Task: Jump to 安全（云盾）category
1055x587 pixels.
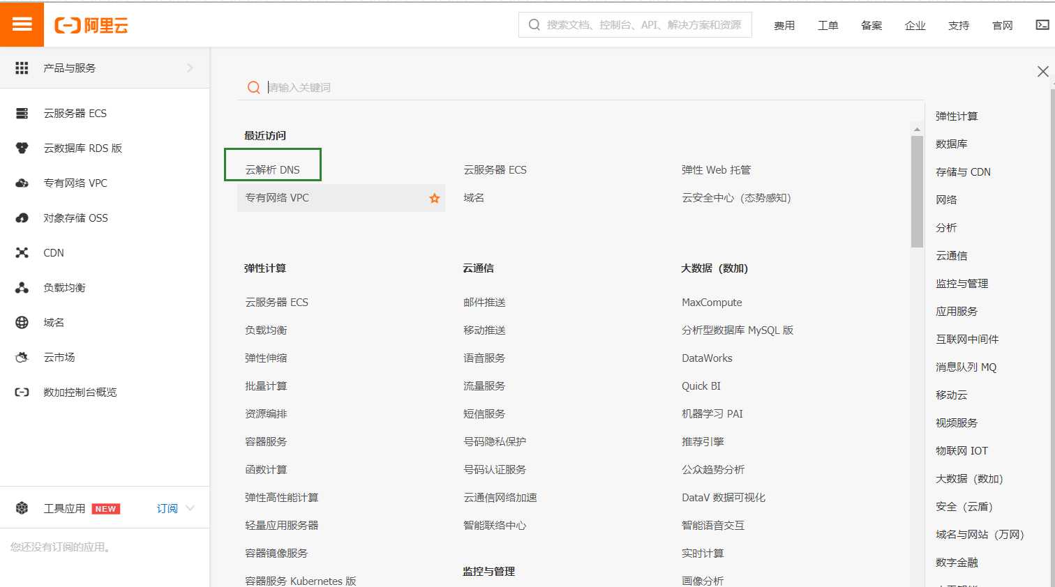Action: (x=964, y=506)
